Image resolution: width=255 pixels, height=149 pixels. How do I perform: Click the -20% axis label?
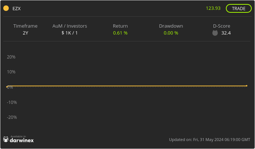coord(12,117)
